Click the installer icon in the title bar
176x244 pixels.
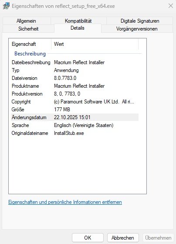click(x=6, y=6)
